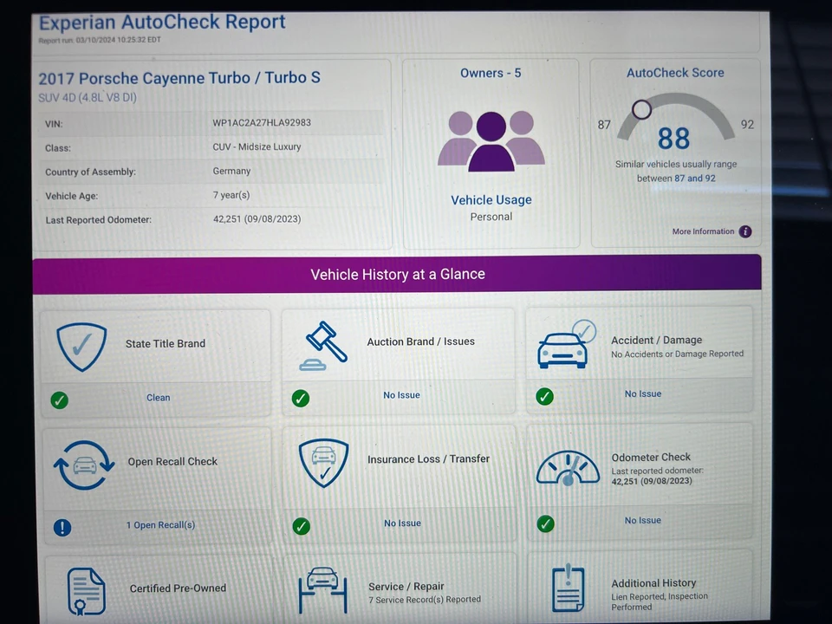Click the Last Reported Odometer row label
Image resolution: width=832 pixels, height=624 pixels.
coord(98,219)
